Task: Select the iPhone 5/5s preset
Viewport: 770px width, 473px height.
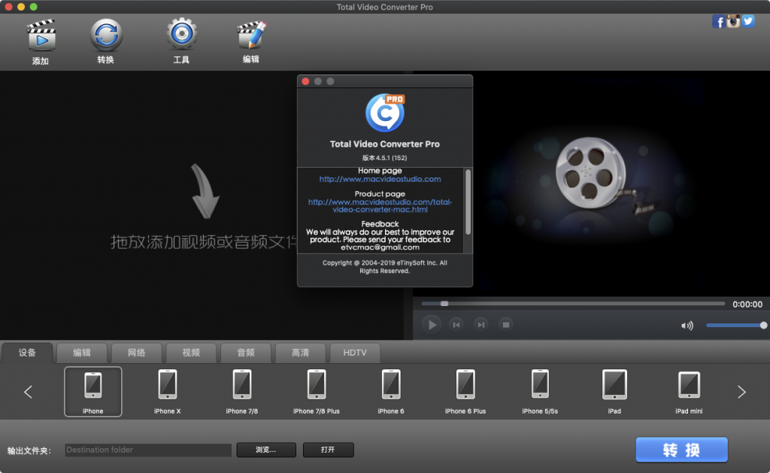Action: [540, 392]
